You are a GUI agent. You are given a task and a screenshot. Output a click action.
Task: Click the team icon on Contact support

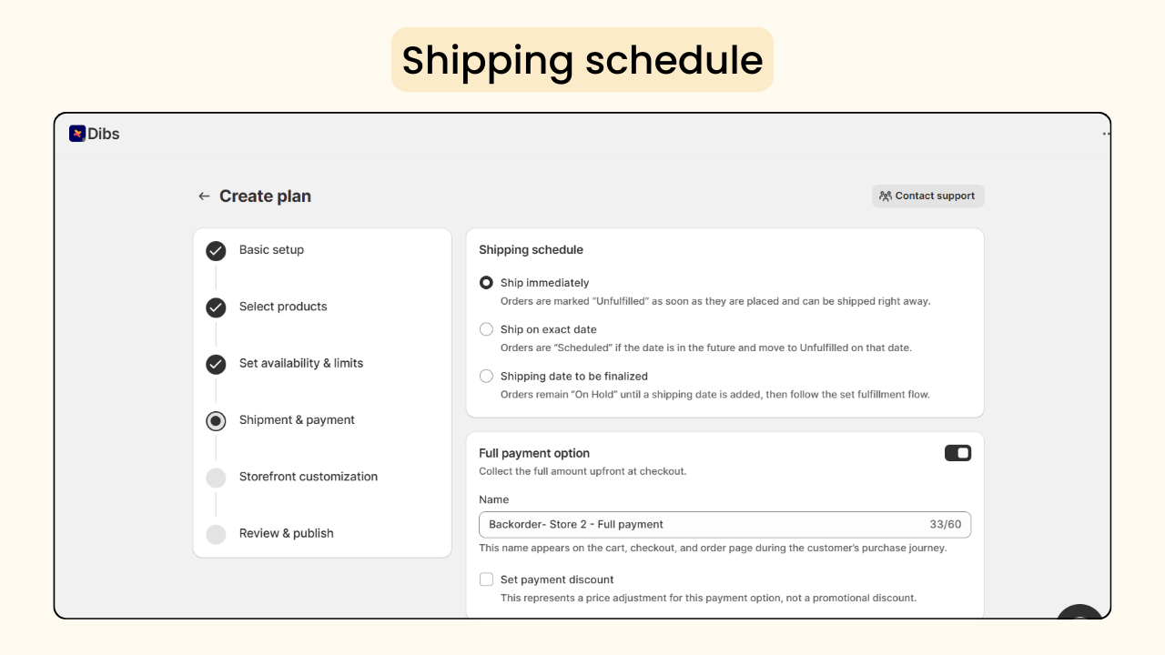pos(885,195)
